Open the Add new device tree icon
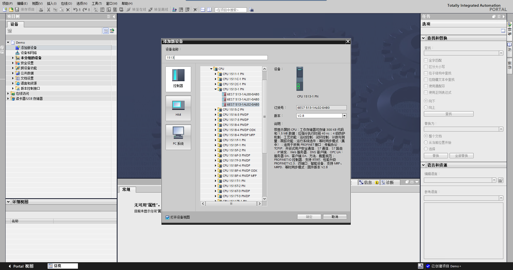This screenshot has width=513, height=270. pyautogui.click(x=17, y=48)
